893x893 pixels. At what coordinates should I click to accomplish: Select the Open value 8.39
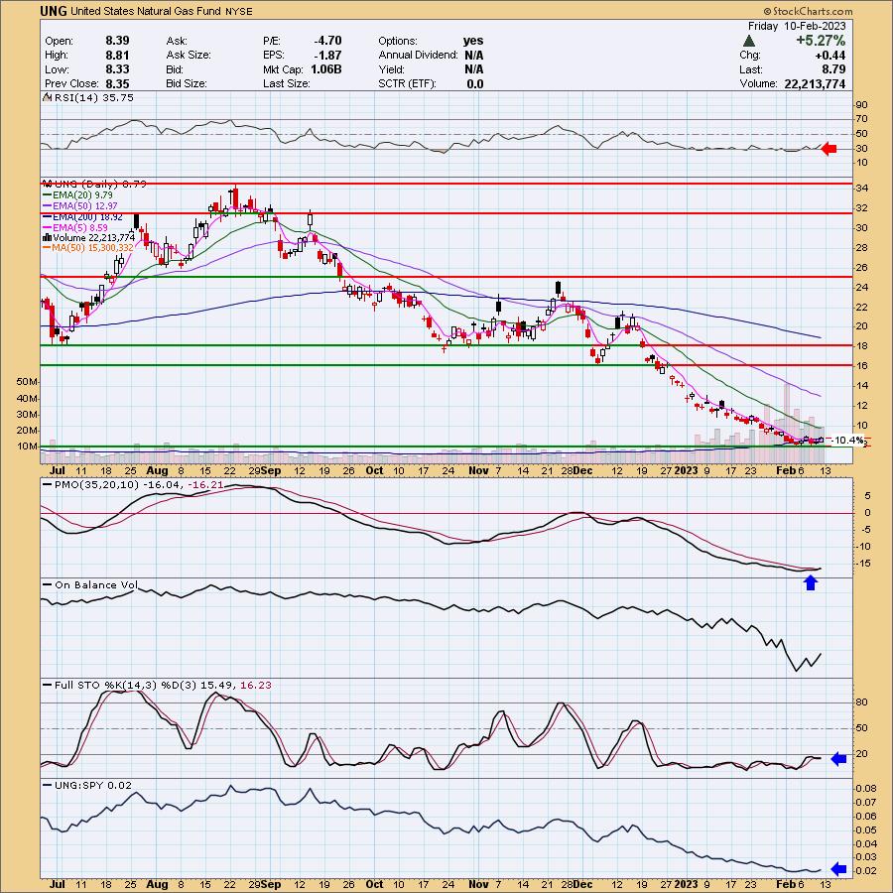117,41
